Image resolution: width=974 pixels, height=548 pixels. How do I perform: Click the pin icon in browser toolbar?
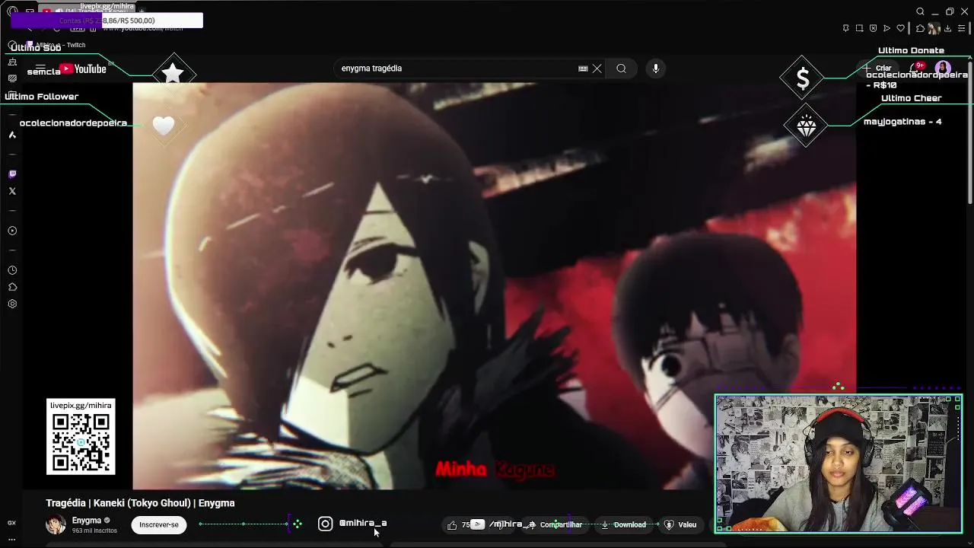845,28
